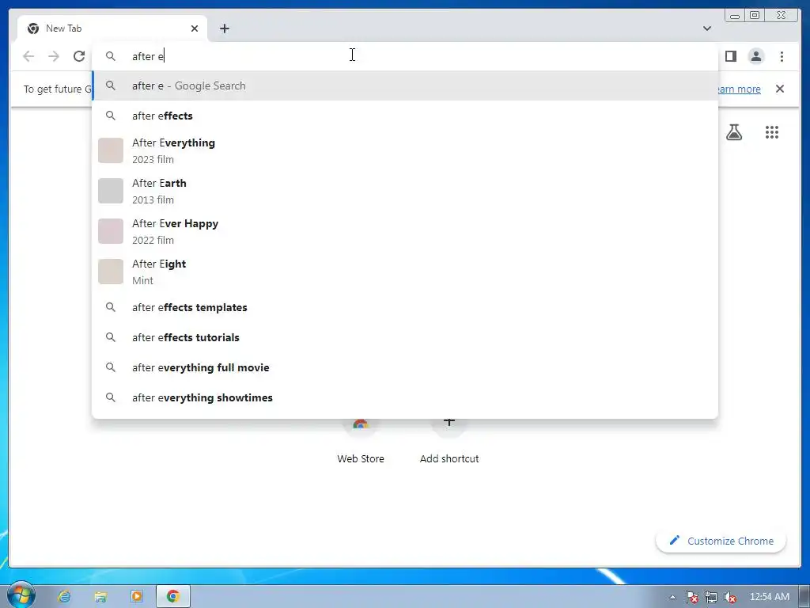Open Windows Explorer folder in taskbar
810x608 pixels.
(x=100, y=596)
